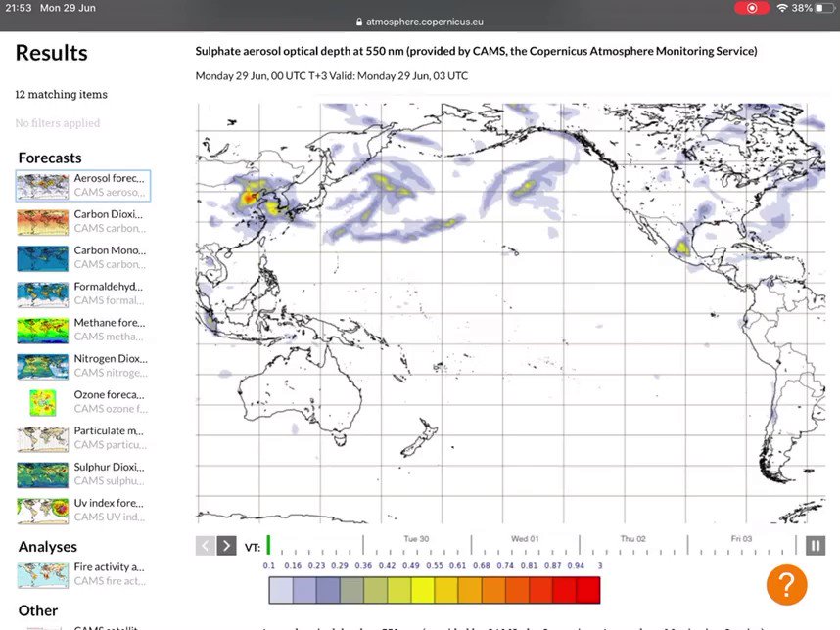Open the Sulphur Dioxide forecast thumbnail
Viewport: 840px width, 630px height.
tap(43, 474)
